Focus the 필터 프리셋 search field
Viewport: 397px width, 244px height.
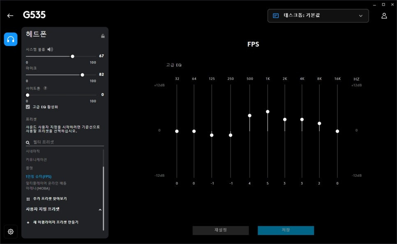click(65, 142)
